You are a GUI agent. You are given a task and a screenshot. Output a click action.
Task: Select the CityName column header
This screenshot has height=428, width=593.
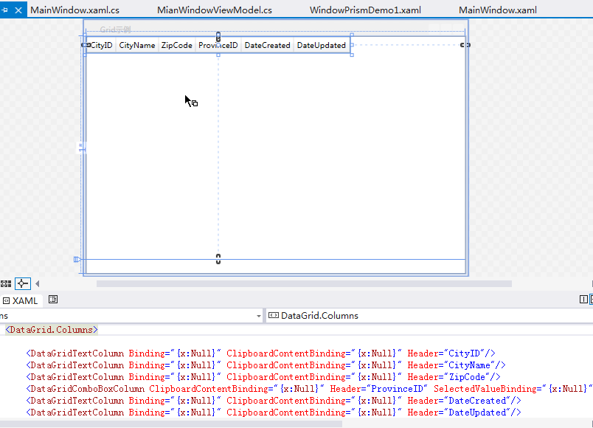coord(137,46)
